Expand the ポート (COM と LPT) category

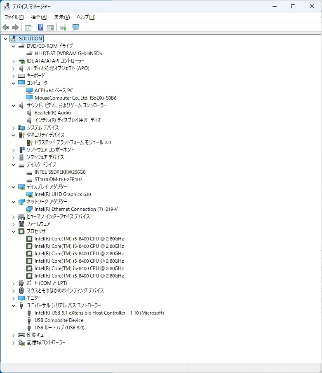coord(13,284)
